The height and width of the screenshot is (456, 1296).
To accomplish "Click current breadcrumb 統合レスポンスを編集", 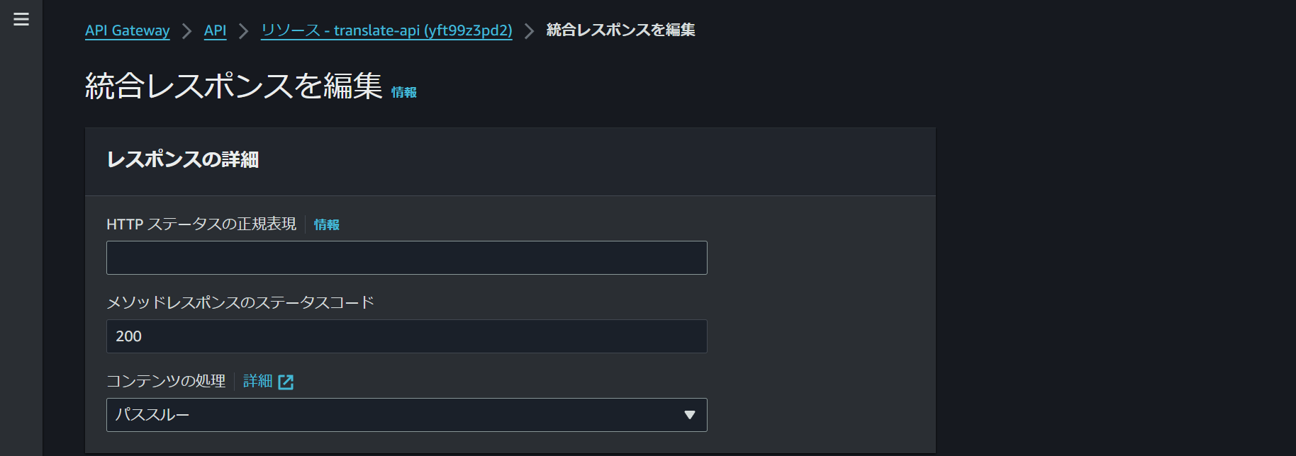I will [x=620, y=30].
